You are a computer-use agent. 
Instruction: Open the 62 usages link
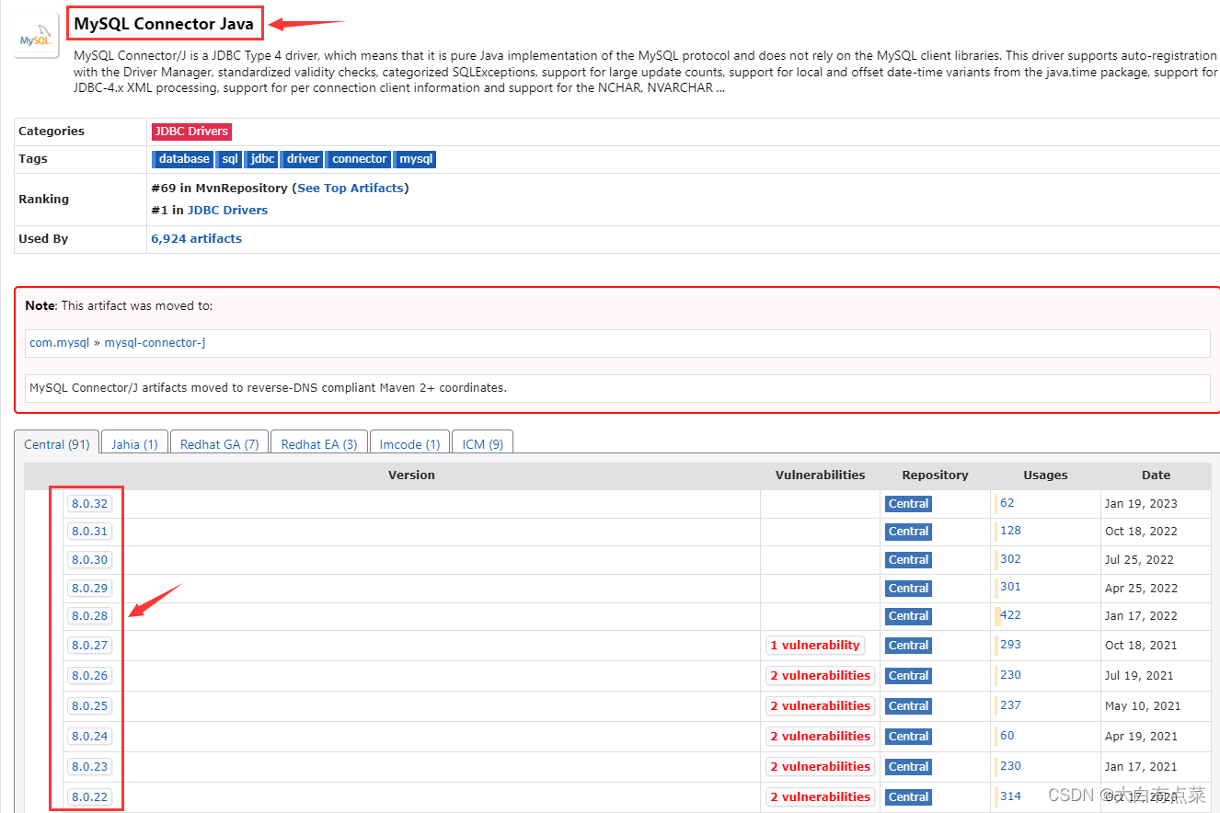point(1007,503)
